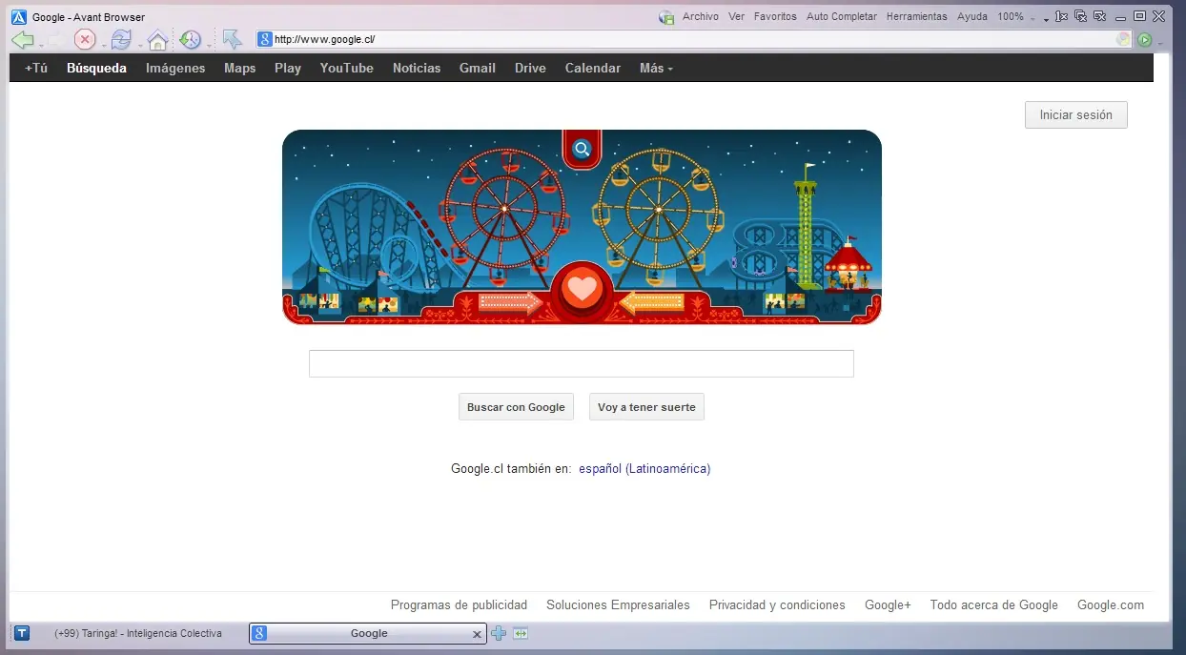
Task: Expand the Stop button dropdown arrow
Action: (104, 46)
